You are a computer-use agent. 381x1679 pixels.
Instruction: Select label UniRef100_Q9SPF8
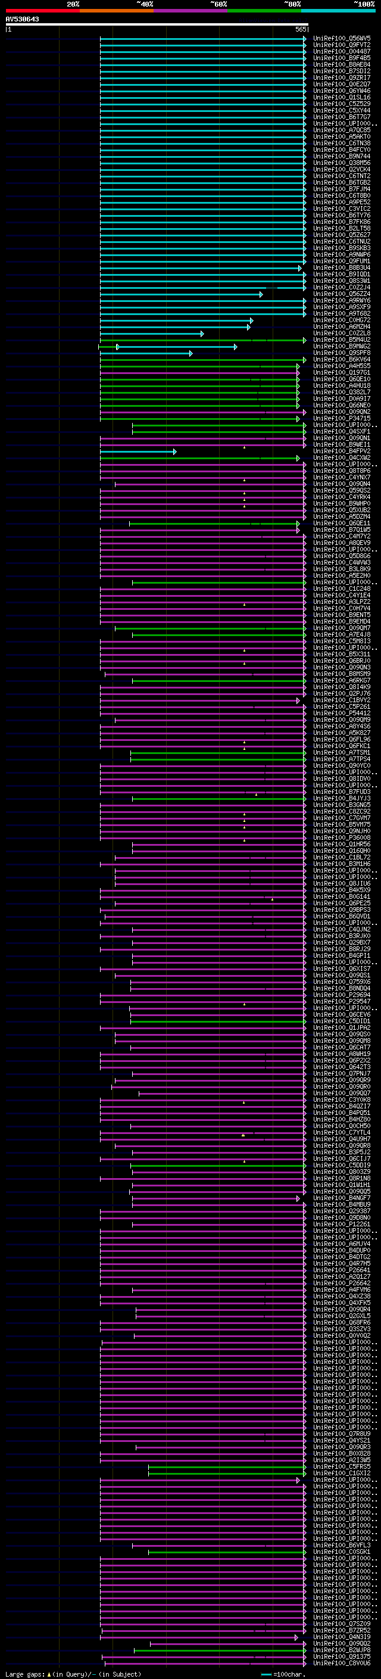[x=342, y=353]
